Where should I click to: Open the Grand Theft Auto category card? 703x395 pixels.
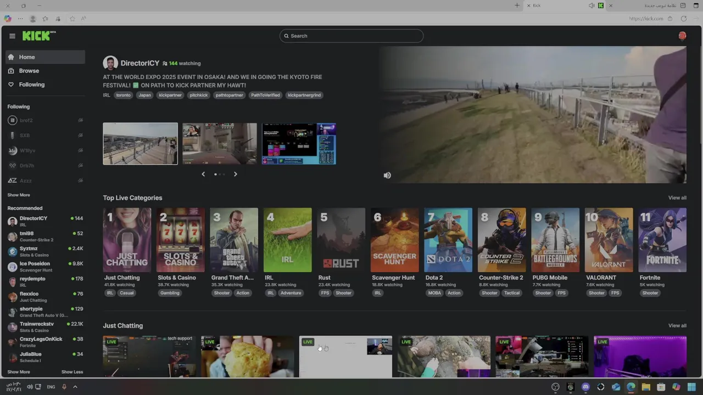coord(234,240)
